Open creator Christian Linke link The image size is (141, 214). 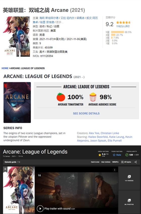tap(110, 133)
